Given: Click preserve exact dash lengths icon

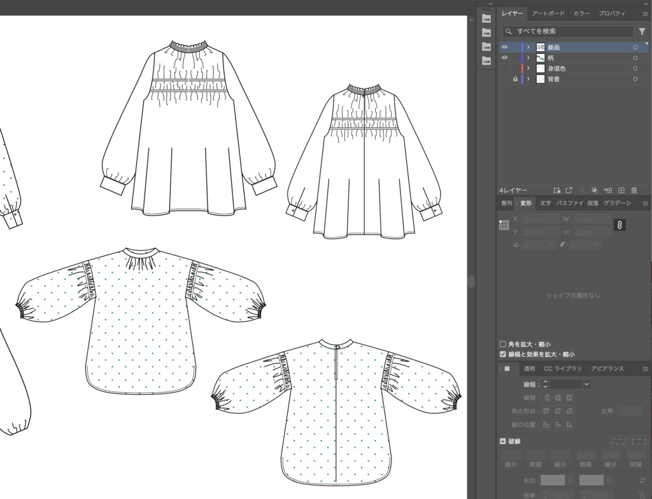Looking at the screenshot, I should click(x=619, y=441).
